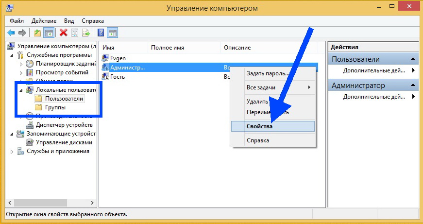Collapse the Служебные программы tree node
The height and width of the screenshot is (224, 423).
coord(12,55)
